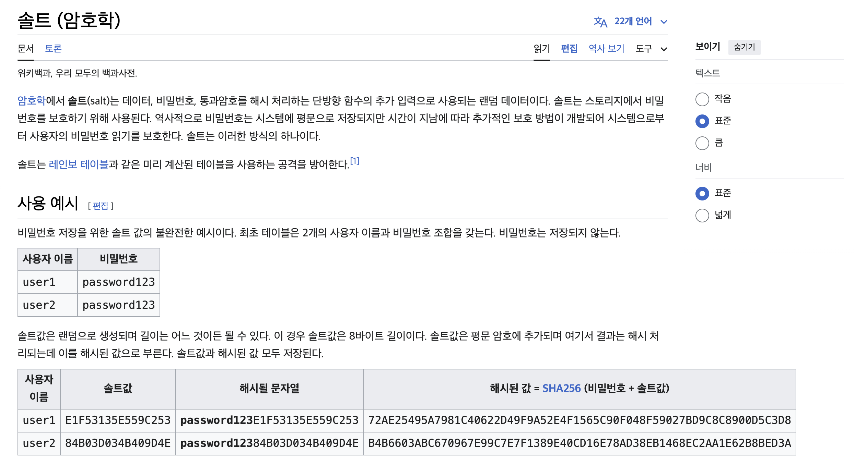Click password12384B03D034B409D4E string cell

[x=270, y=443]
